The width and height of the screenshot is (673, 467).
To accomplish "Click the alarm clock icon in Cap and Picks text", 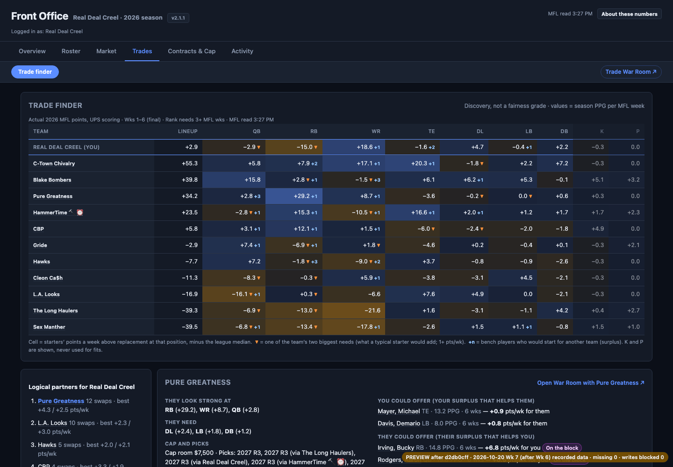I will pyautogui.click(x=341, y=462).
